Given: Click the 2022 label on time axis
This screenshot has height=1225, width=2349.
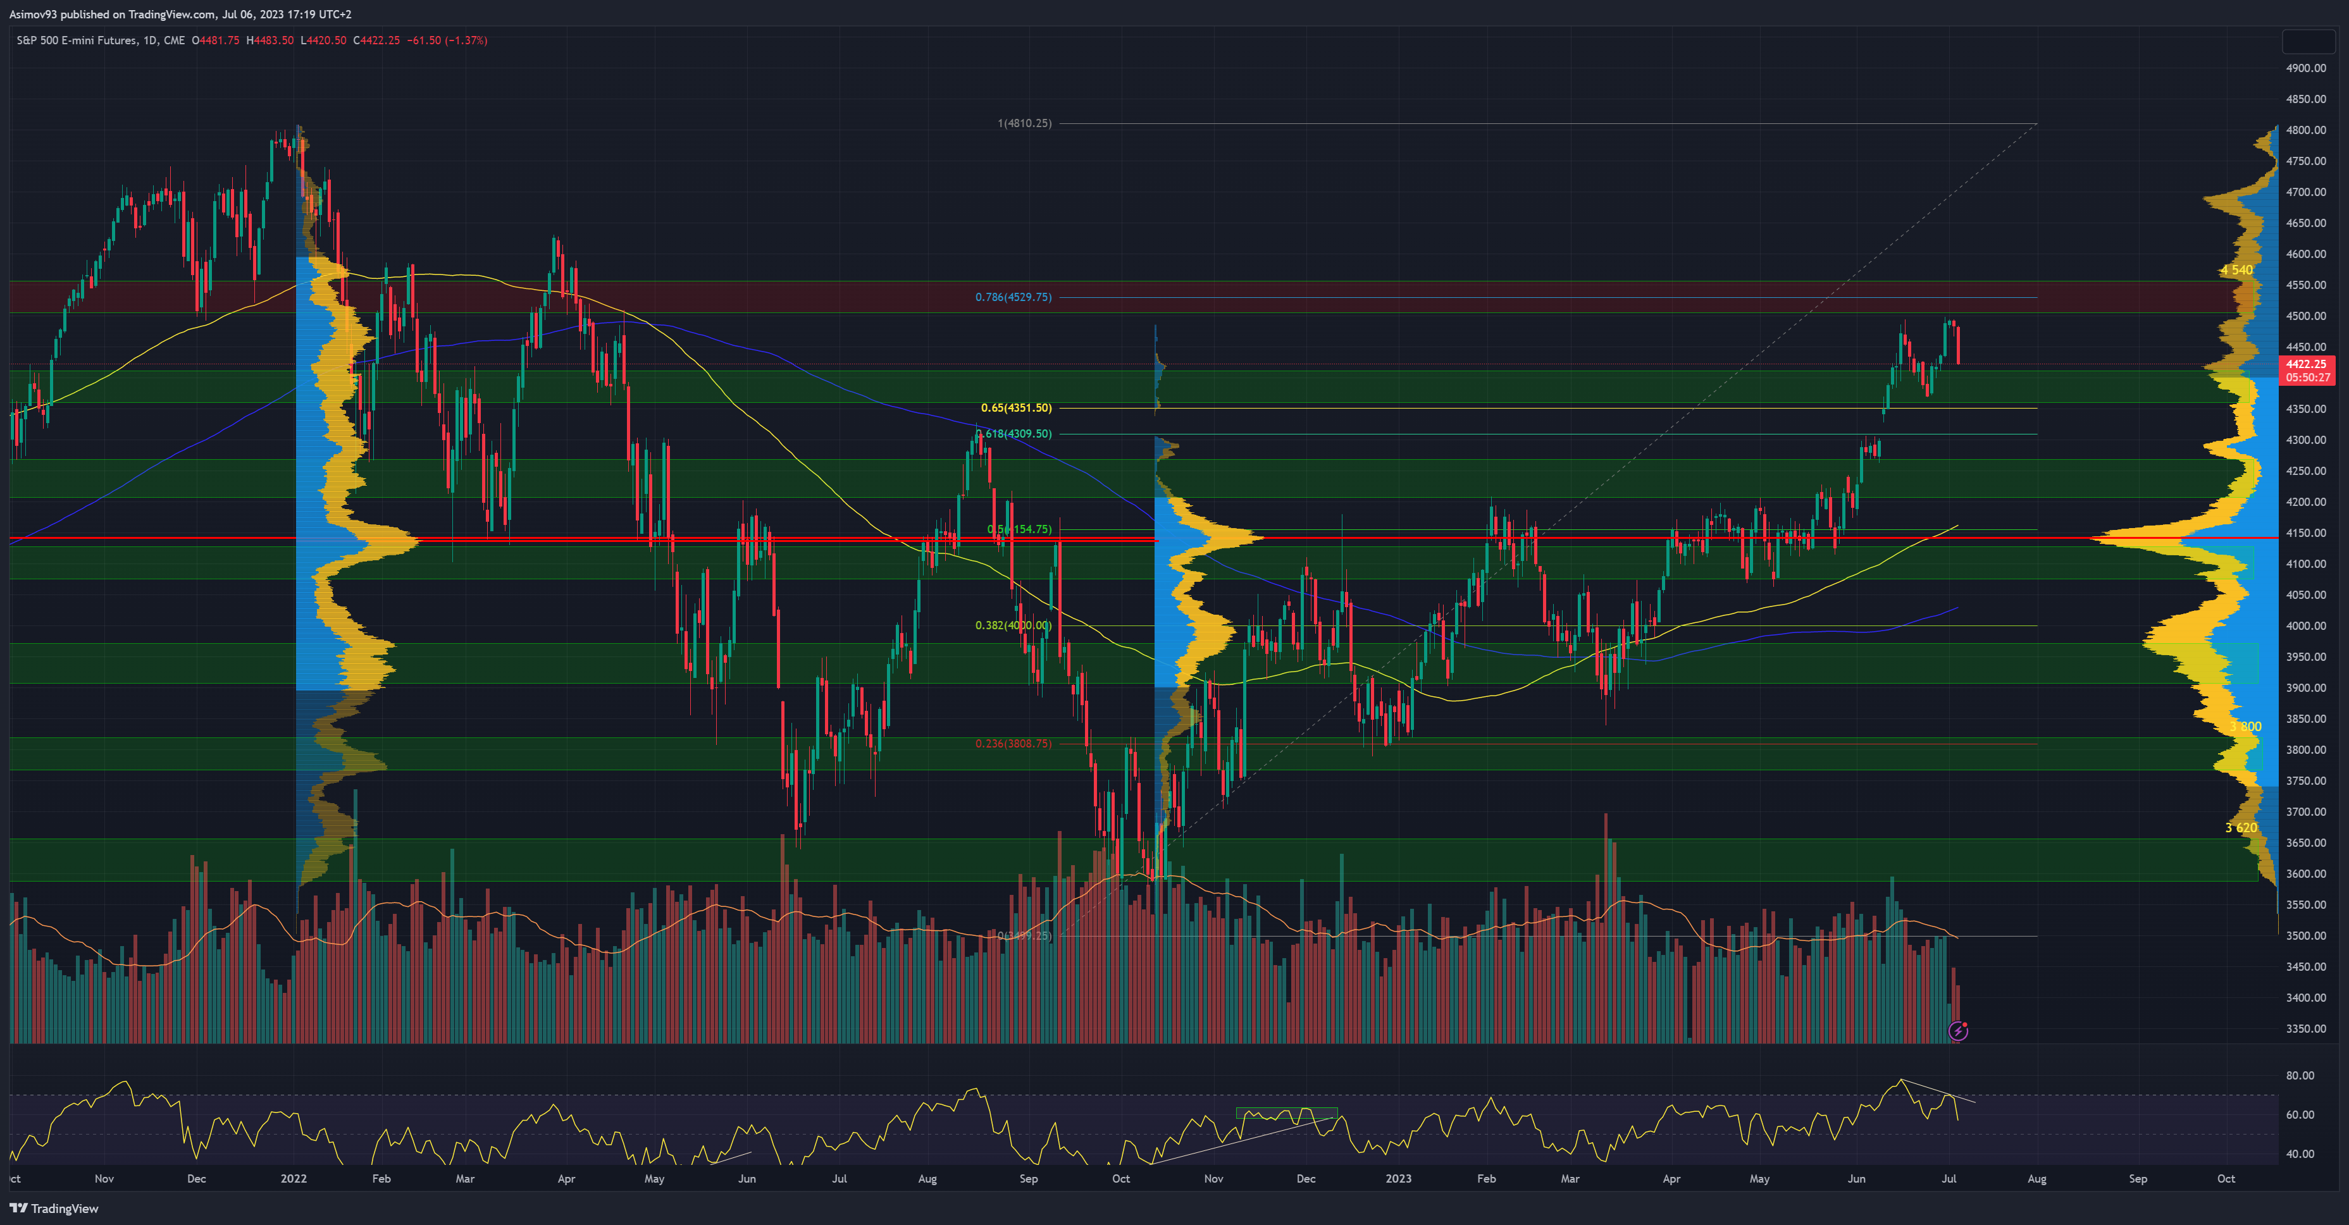Looking at the screenshot, I should 294,1178.
